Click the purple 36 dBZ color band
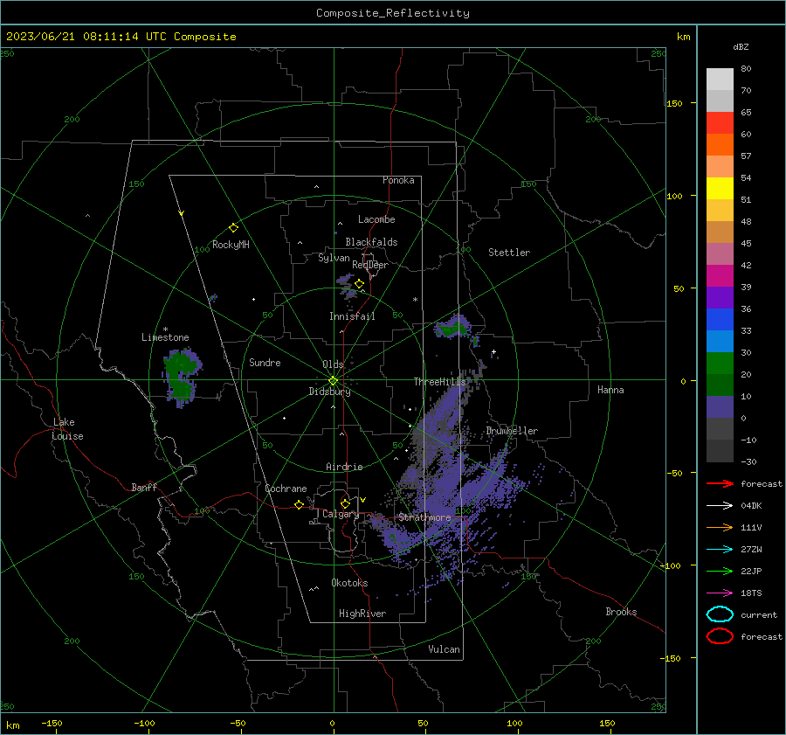The image size is (786, 735). [x=720, y=298]
